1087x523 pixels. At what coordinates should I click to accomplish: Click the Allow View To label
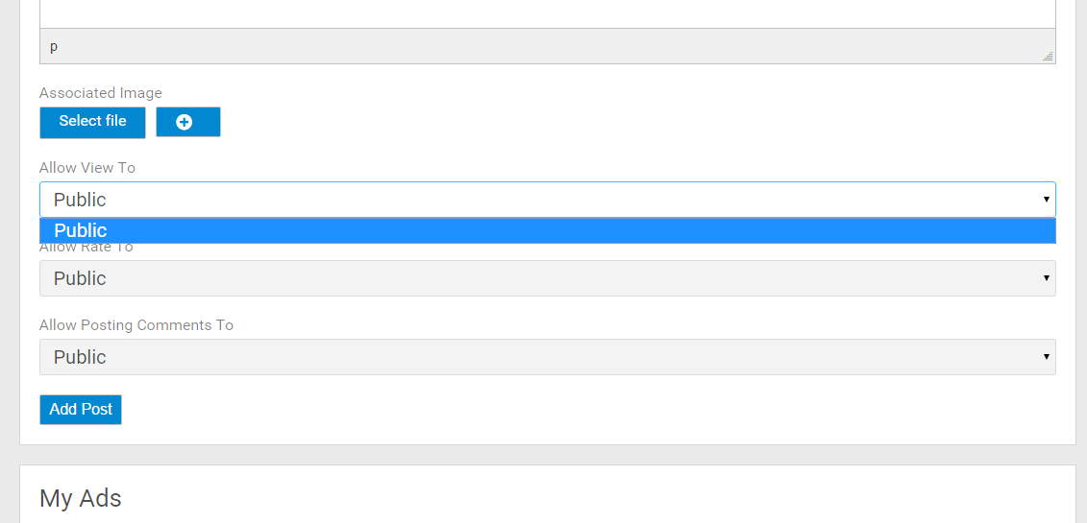tap(87, 168)
